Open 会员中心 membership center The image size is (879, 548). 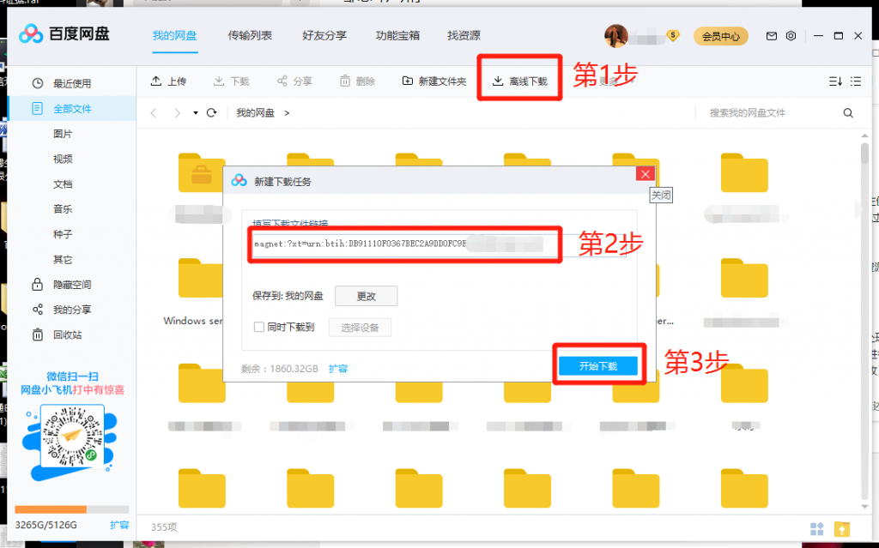point(720,36)
